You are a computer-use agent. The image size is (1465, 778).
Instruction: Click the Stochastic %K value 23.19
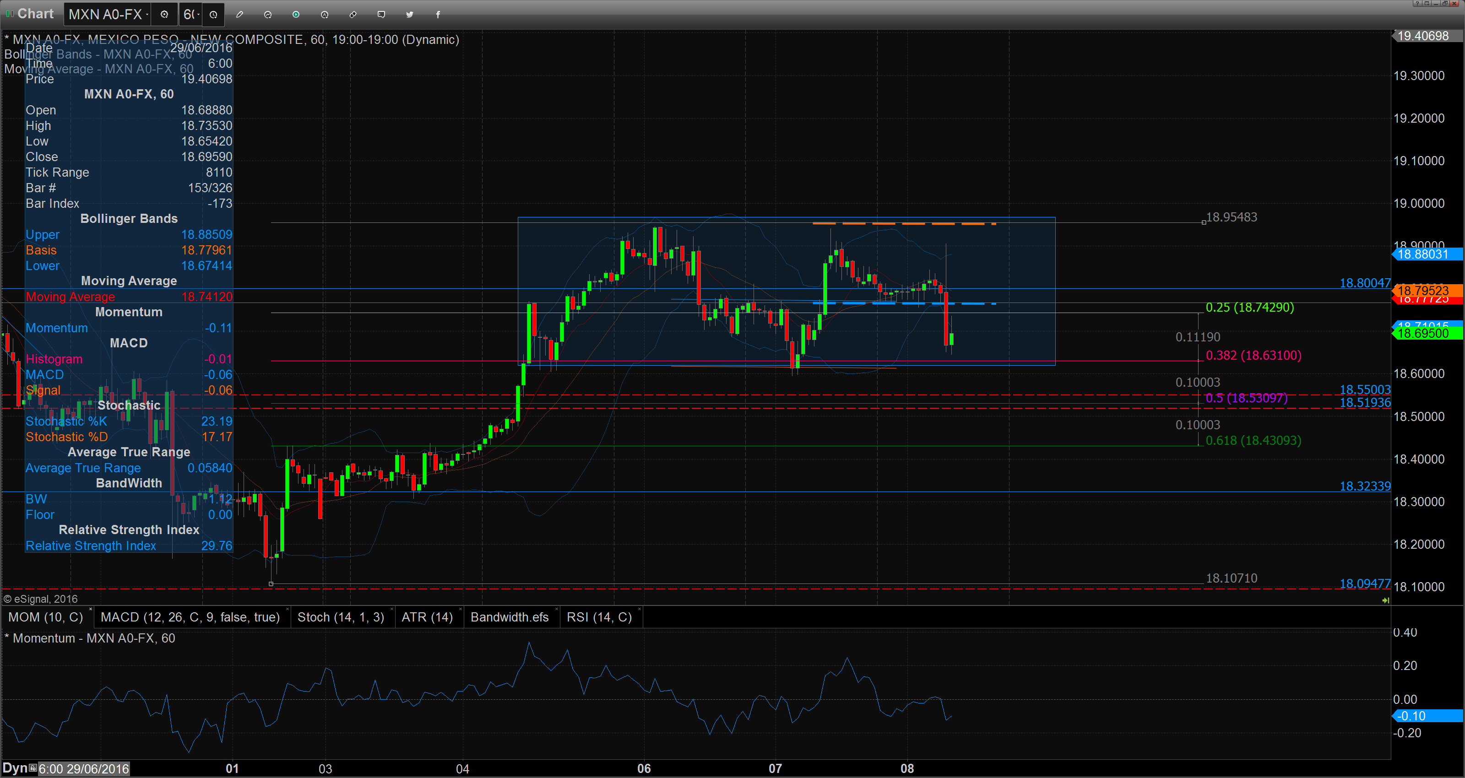tap(217, 421)
